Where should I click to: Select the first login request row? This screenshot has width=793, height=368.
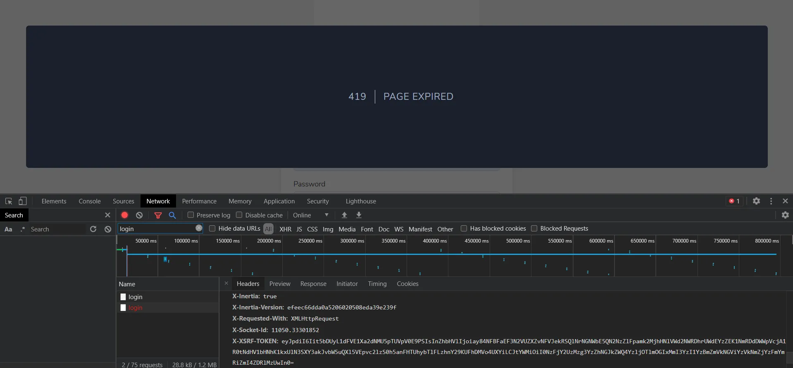167,297
